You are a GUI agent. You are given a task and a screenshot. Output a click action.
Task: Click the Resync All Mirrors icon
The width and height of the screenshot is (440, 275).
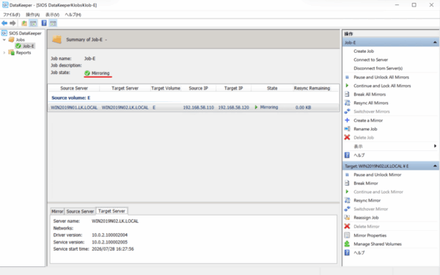348,103
